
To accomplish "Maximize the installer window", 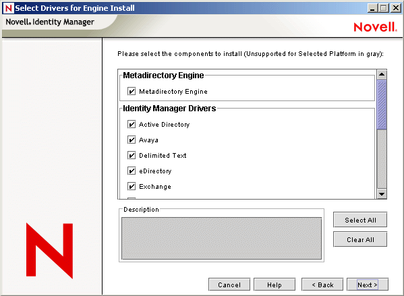I will [383, 8].
